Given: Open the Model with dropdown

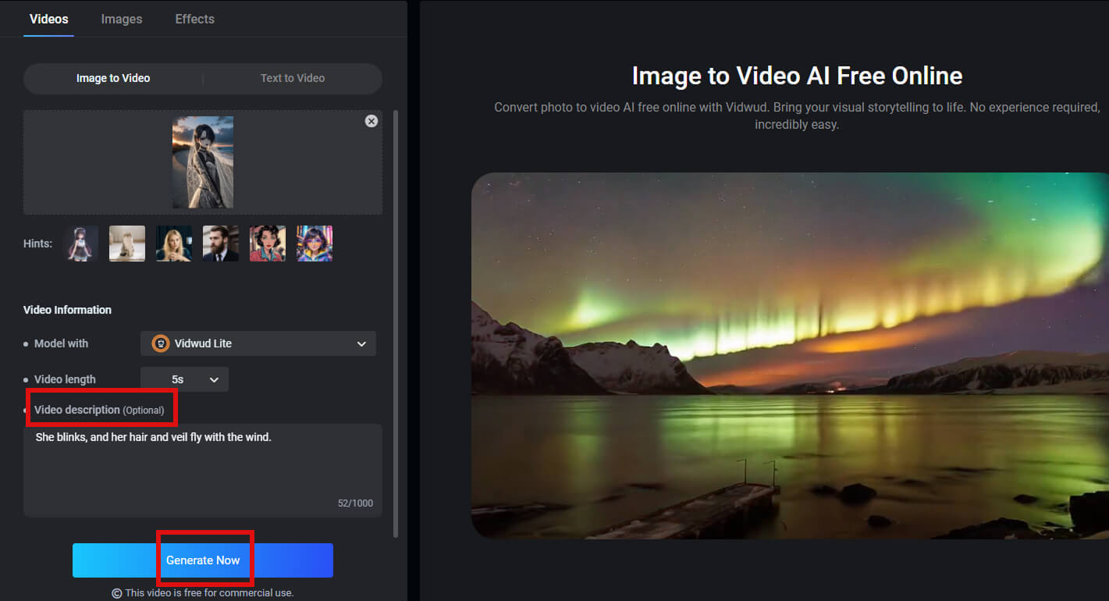Looking at the screenshot, I should point(258,343).
